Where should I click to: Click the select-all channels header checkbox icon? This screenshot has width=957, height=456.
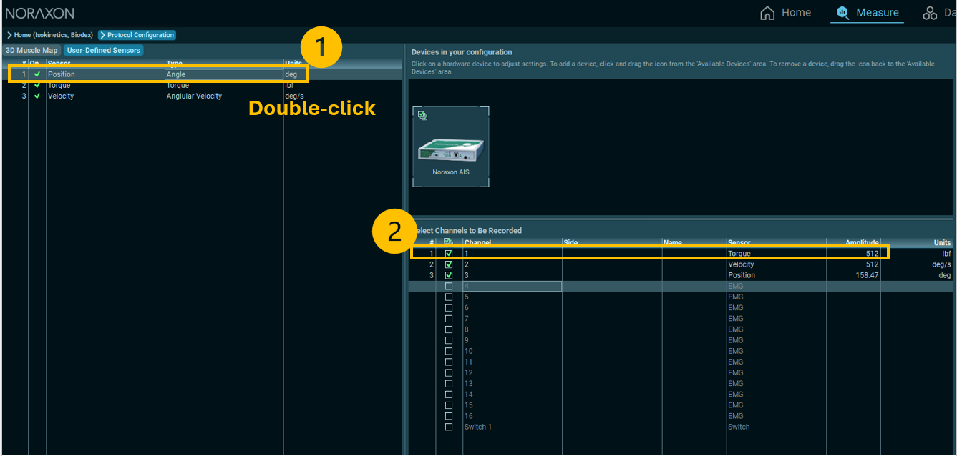[x=449, y=242]
